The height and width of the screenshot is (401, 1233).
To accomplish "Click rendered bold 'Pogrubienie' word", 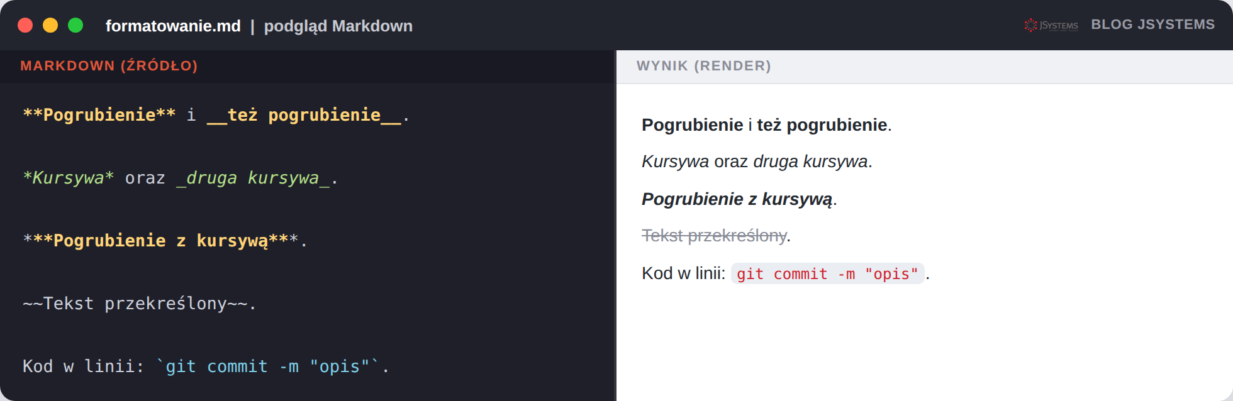I will click(x=693, y=125).
